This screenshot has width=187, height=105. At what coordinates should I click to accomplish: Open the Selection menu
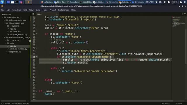pyautogui.click(x=17, y=10)
